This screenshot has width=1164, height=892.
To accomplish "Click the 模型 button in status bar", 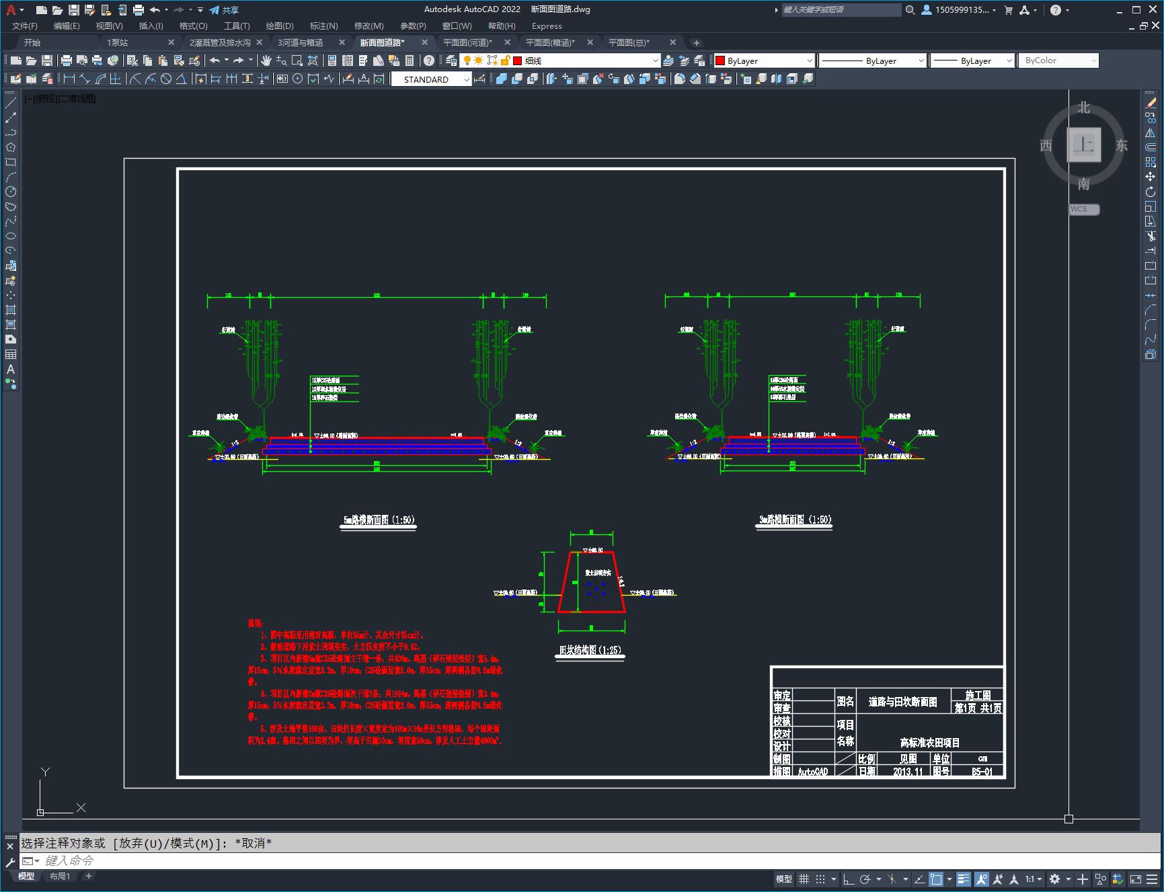I will click(x=784, y=879).
